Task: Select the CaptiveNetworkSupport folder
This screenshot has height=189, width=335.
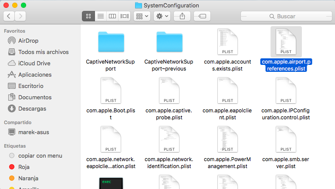Action: tap(111, 42)
